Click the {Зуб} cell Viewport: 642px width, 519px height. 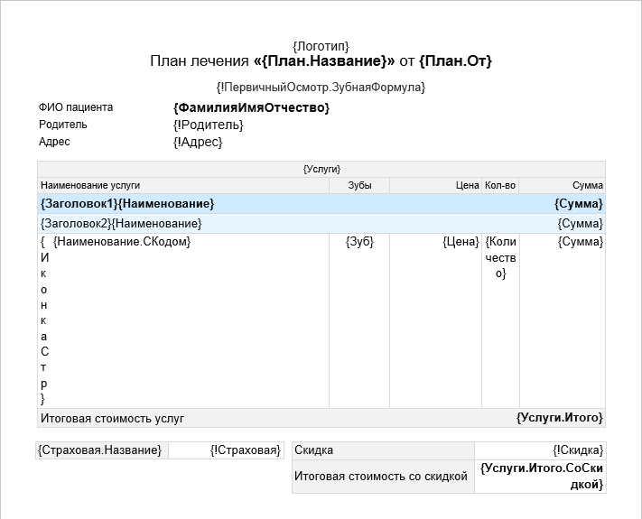pos(359,242)
